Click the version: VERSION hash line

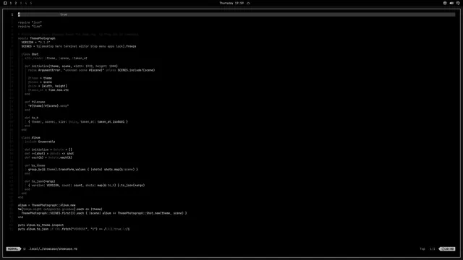click(87, 186)
